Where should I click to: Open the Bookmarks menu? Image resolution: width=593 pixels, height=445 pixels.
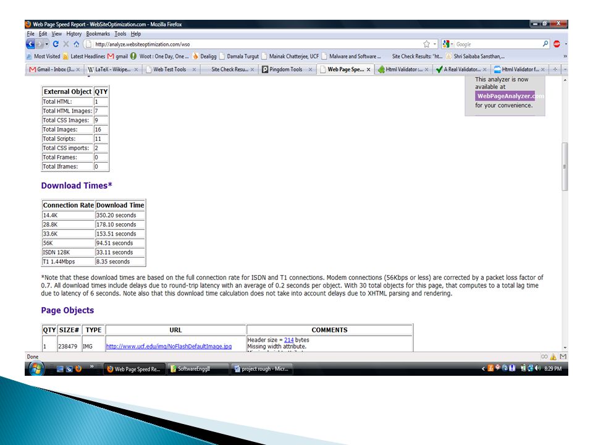click(98, 33)
